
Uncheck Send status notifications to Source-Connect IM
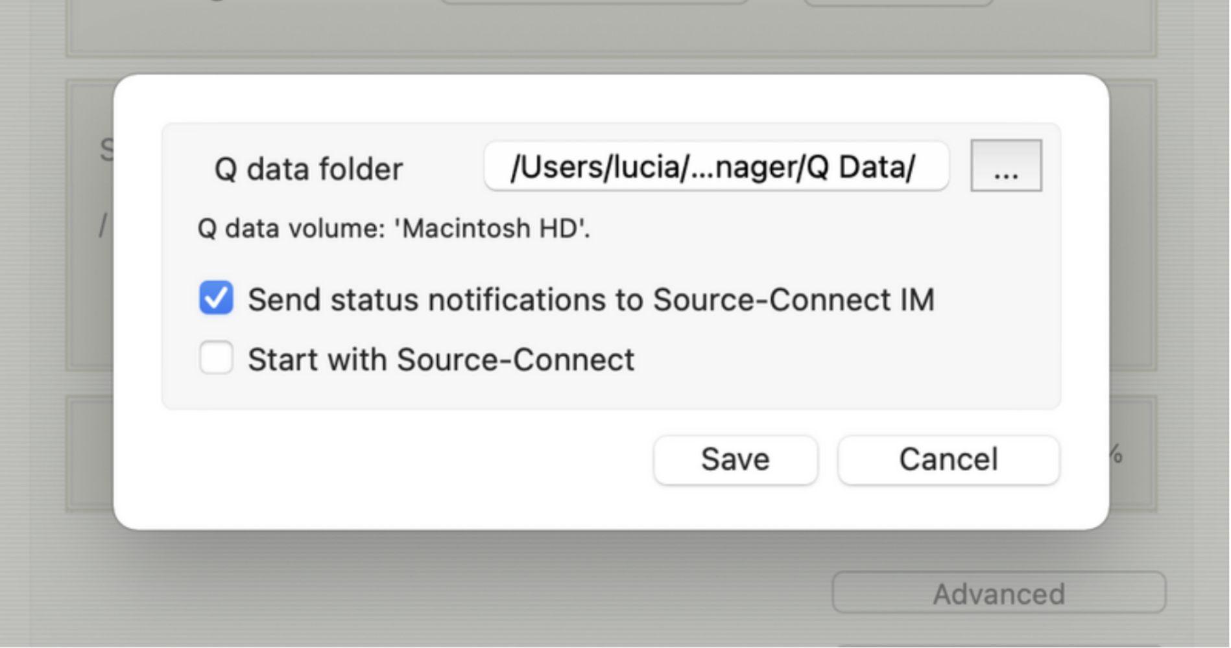pos(216,298)
